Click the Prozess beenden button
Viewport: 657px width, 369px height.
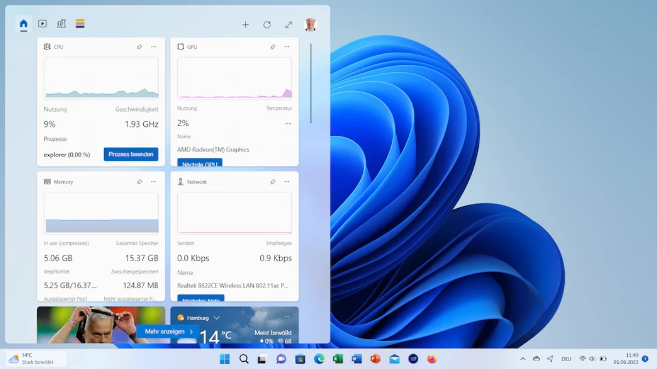point(131,154)
